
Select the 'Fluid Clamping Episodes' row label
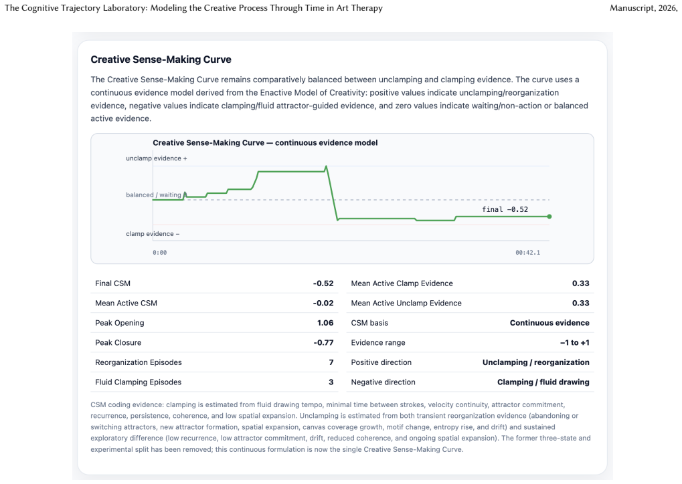[x=139, y=382]
